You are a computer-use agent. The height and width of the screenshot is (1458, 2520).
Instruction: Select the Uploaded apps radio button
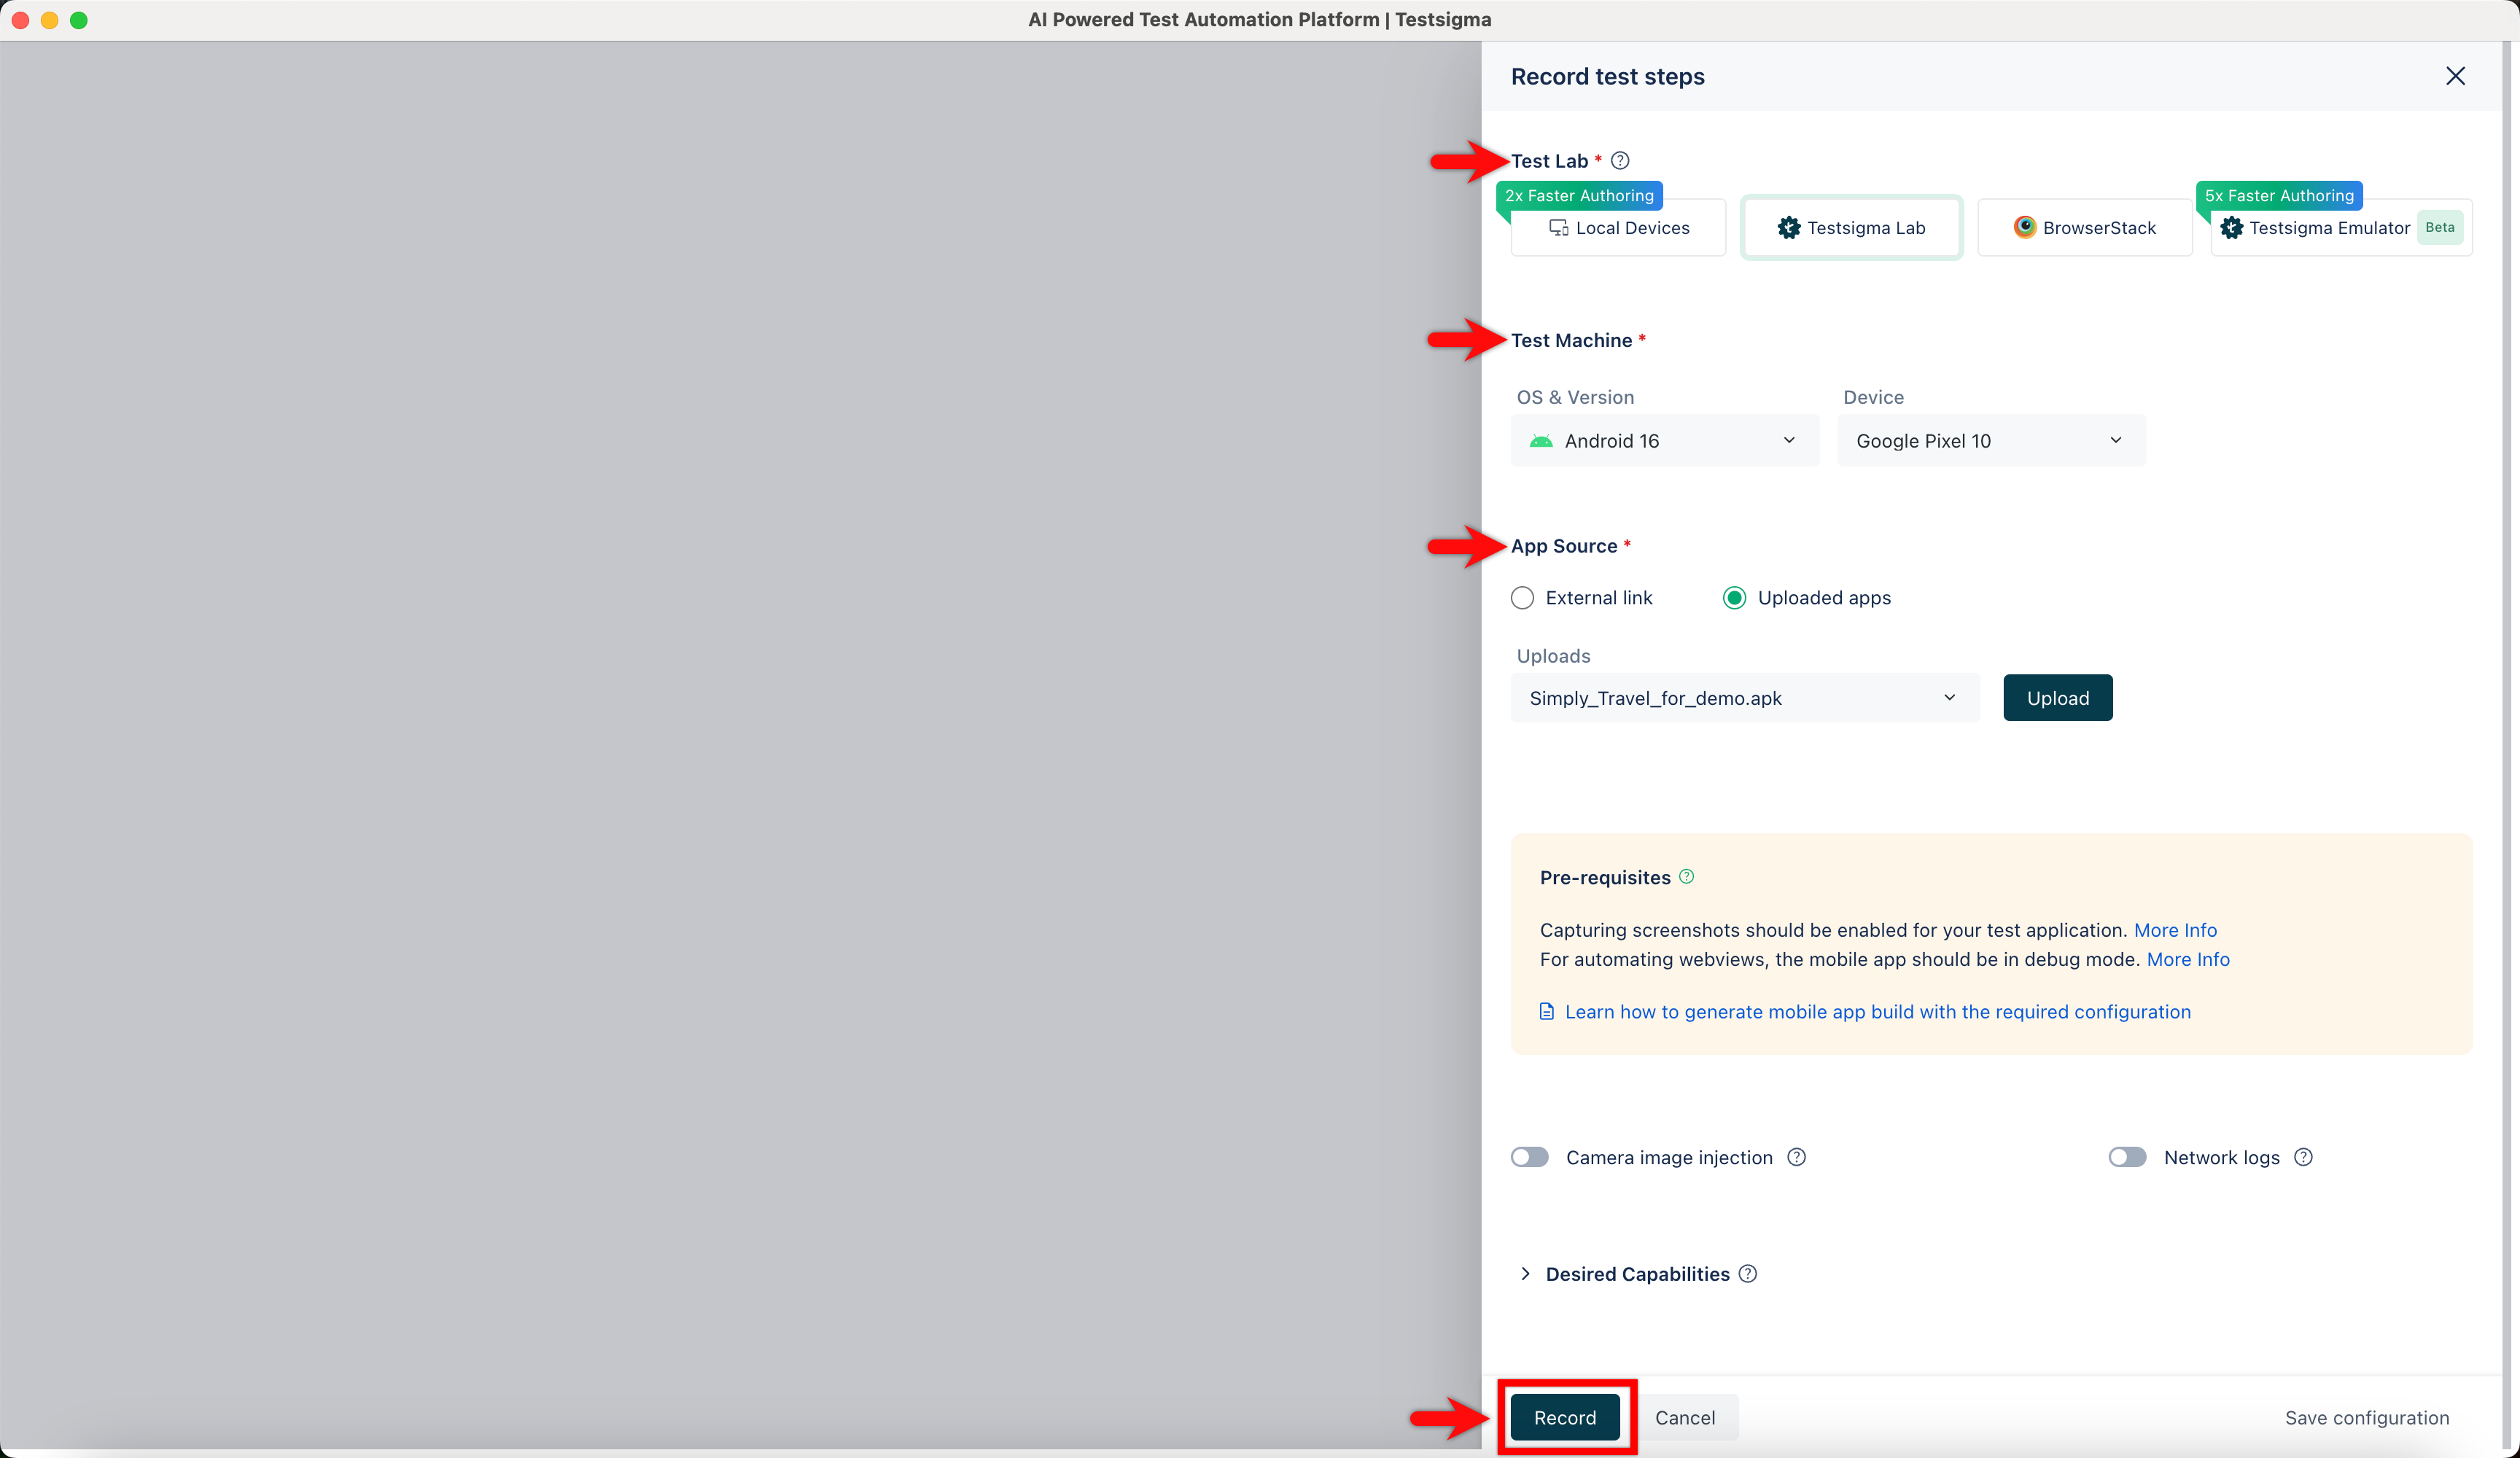coord(1734,598)
